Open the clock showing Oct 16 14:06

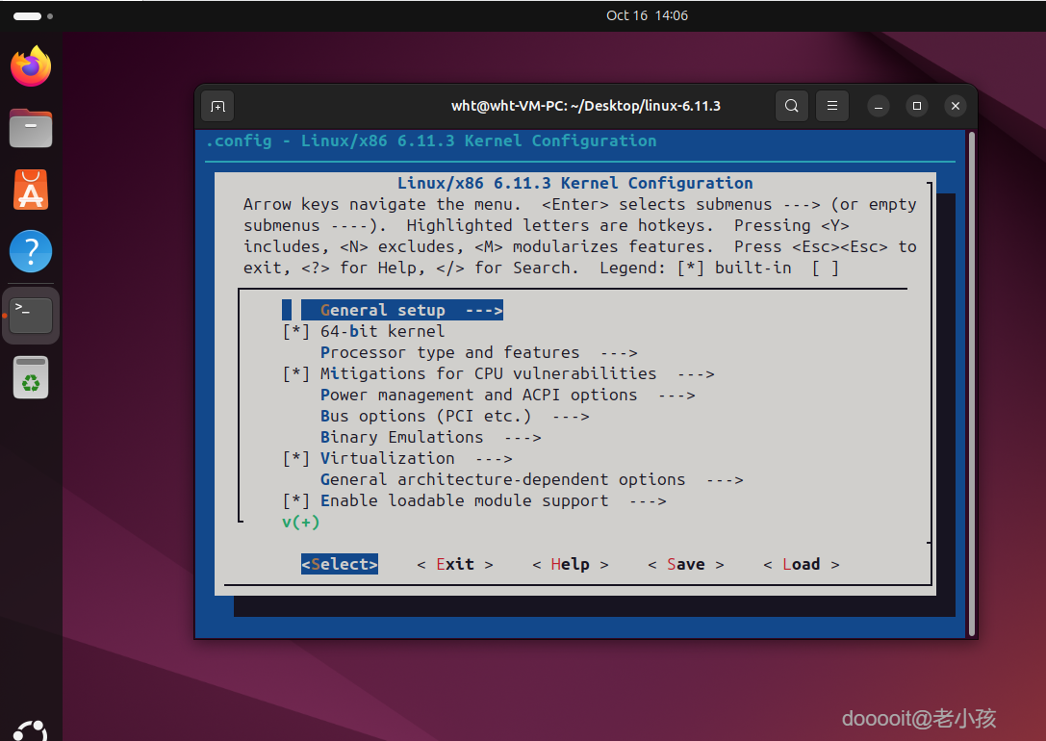point(647,15)
